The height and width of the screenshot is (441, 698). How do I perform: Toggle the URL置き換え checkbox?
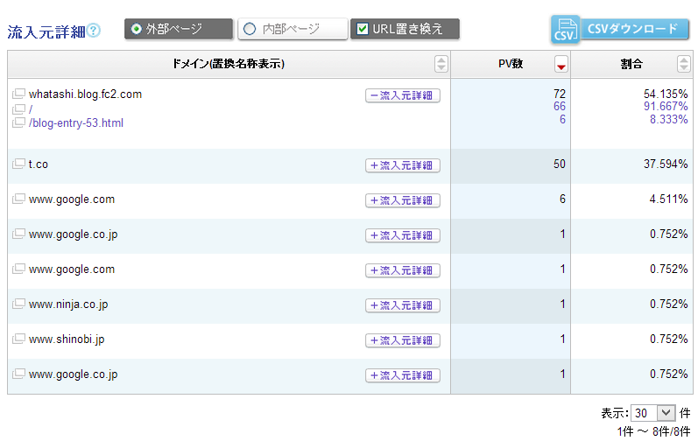point(363,29)
